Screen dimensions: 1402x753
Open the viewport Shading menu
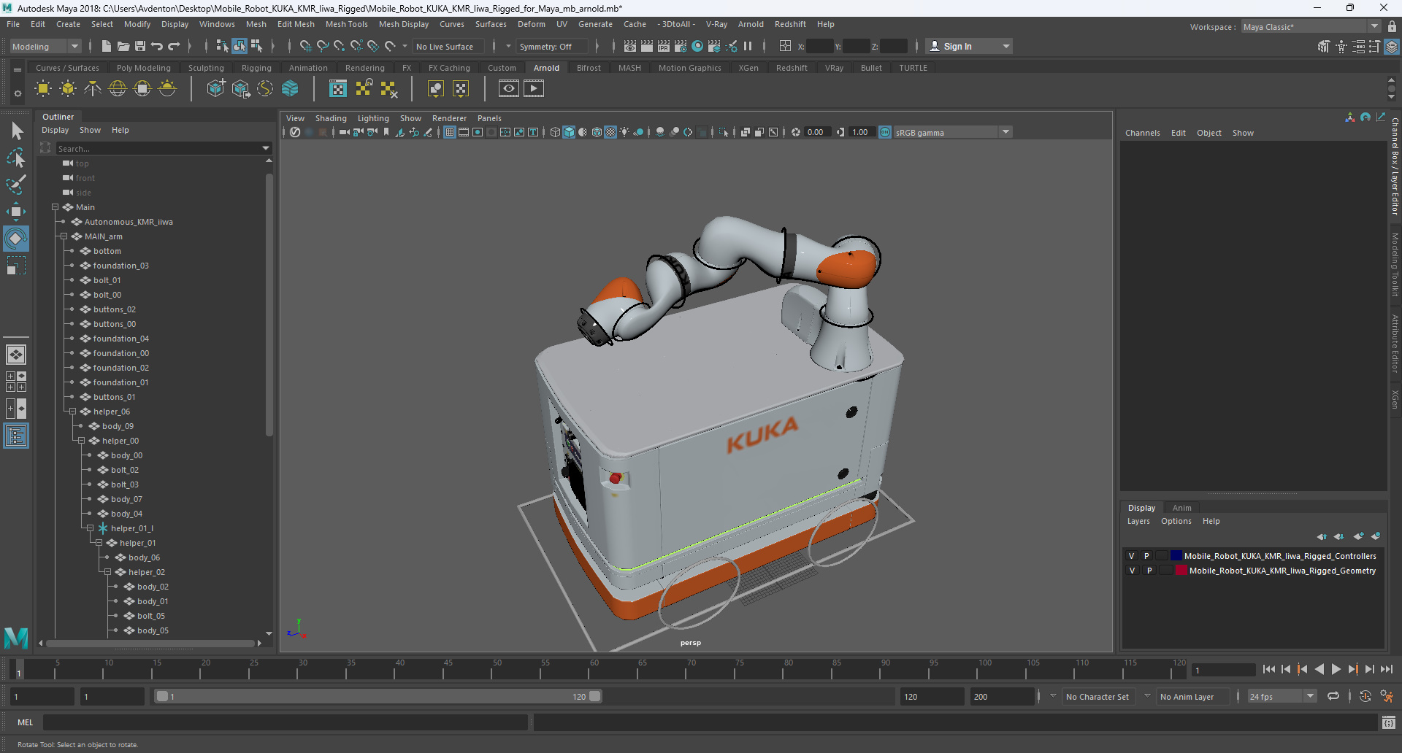pyautogui.click(x=331, y=118)
